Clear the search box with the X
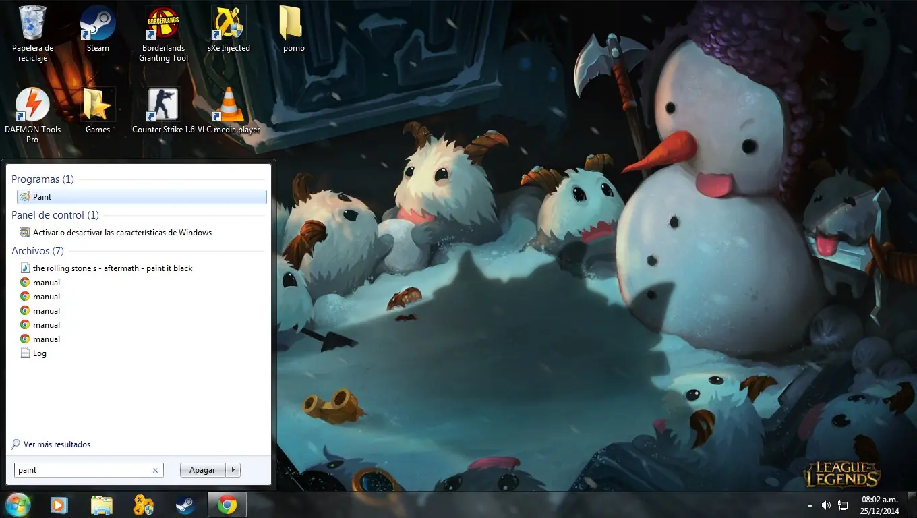Image resolution: width=917 pixels, height=518 pixels. [x=155, y=471]
